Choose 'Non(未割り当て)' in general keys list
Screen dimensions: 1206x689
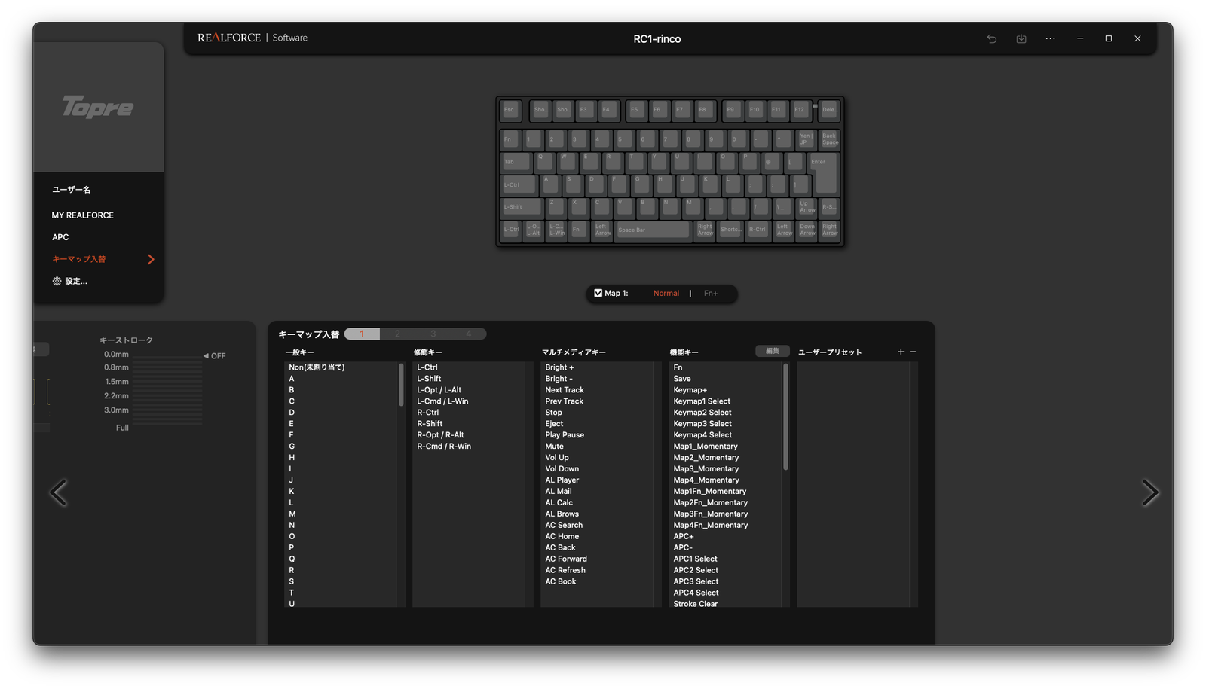point(317,367)
